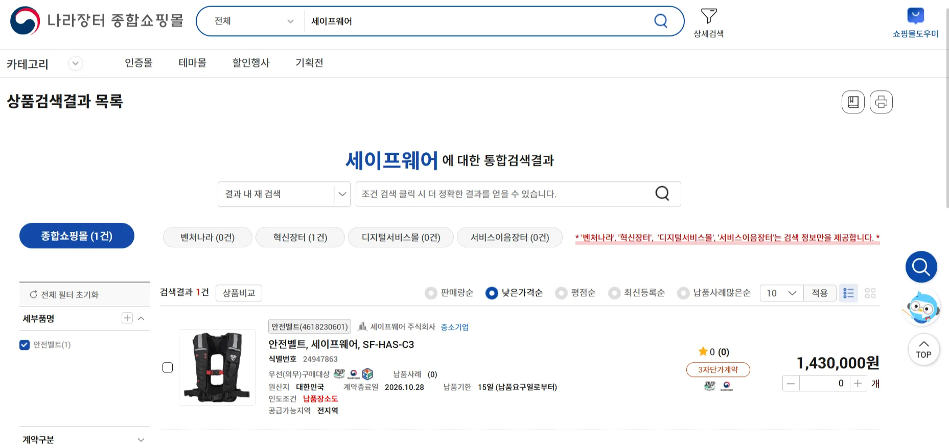Click the 3자단가계약 badge
Viewport: 949px width, 448px height.
[718, 369]
